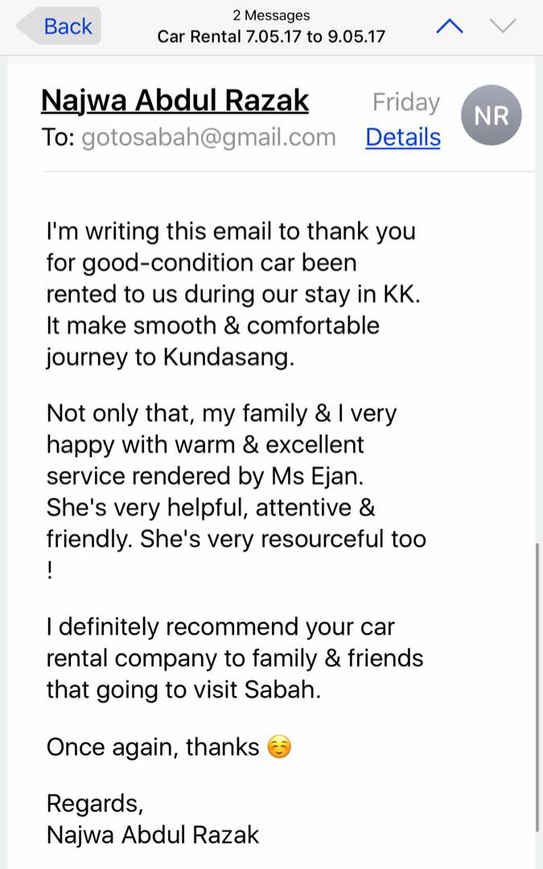The image size is (543, 869).
Task: Show message Details
Action: tap(403, 138)
